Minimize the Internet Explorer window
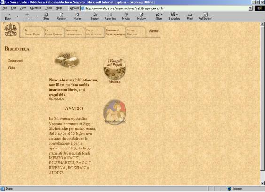Viewport: 265px width, 192px height. click(253, 2)
